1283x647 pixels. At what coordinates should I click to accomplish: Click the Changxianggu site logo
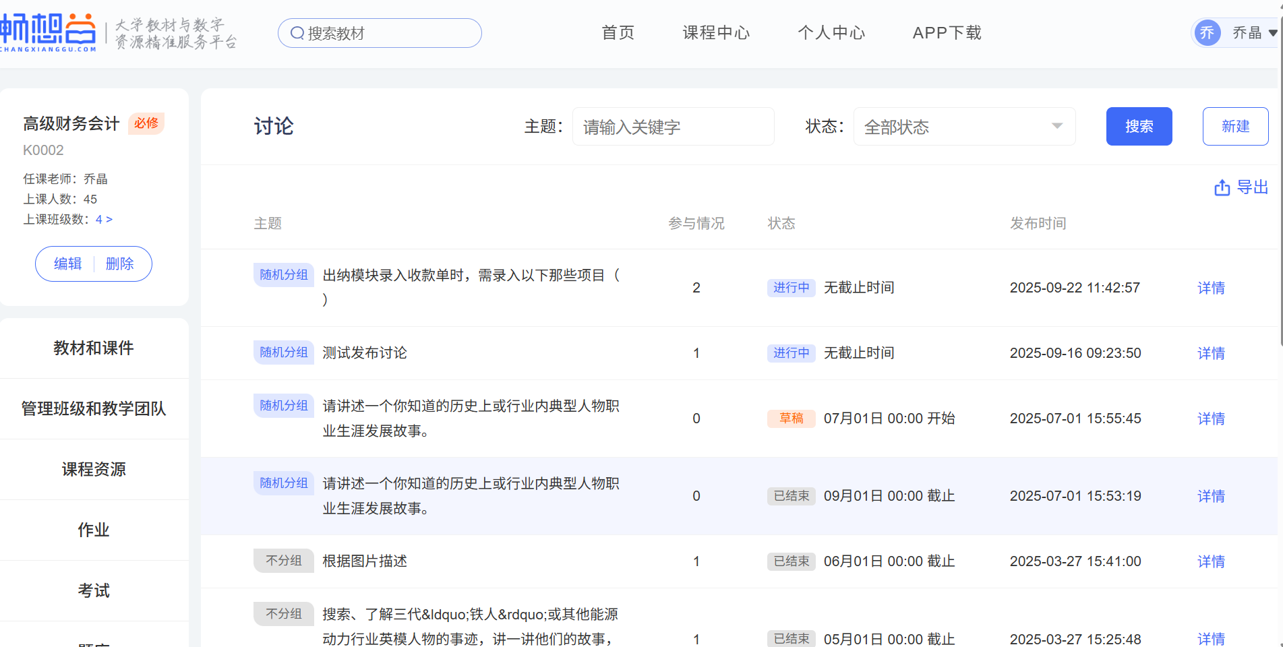49,32
